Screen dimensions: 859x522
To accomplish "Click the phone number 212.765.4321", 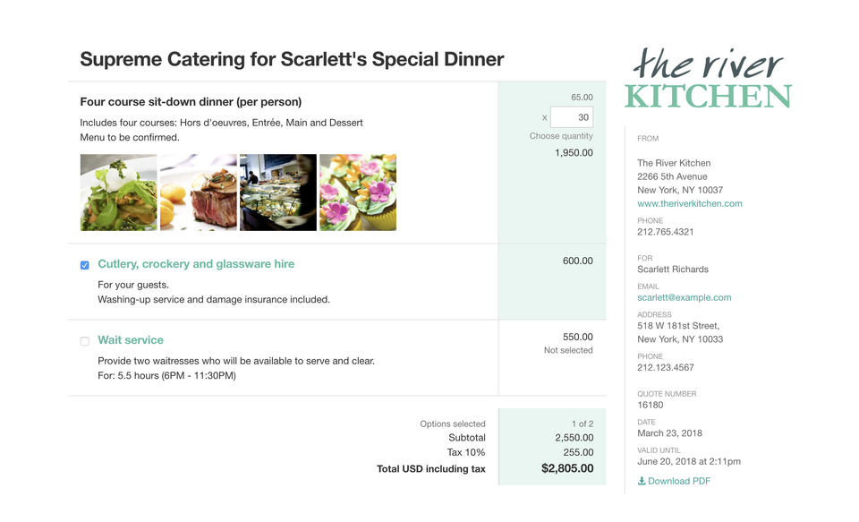I will (665, 232).
